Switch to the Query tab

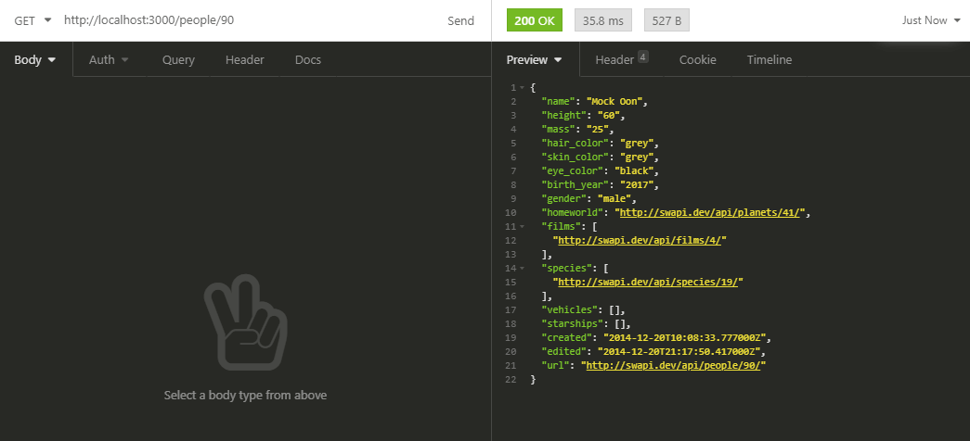coord(178,60)
